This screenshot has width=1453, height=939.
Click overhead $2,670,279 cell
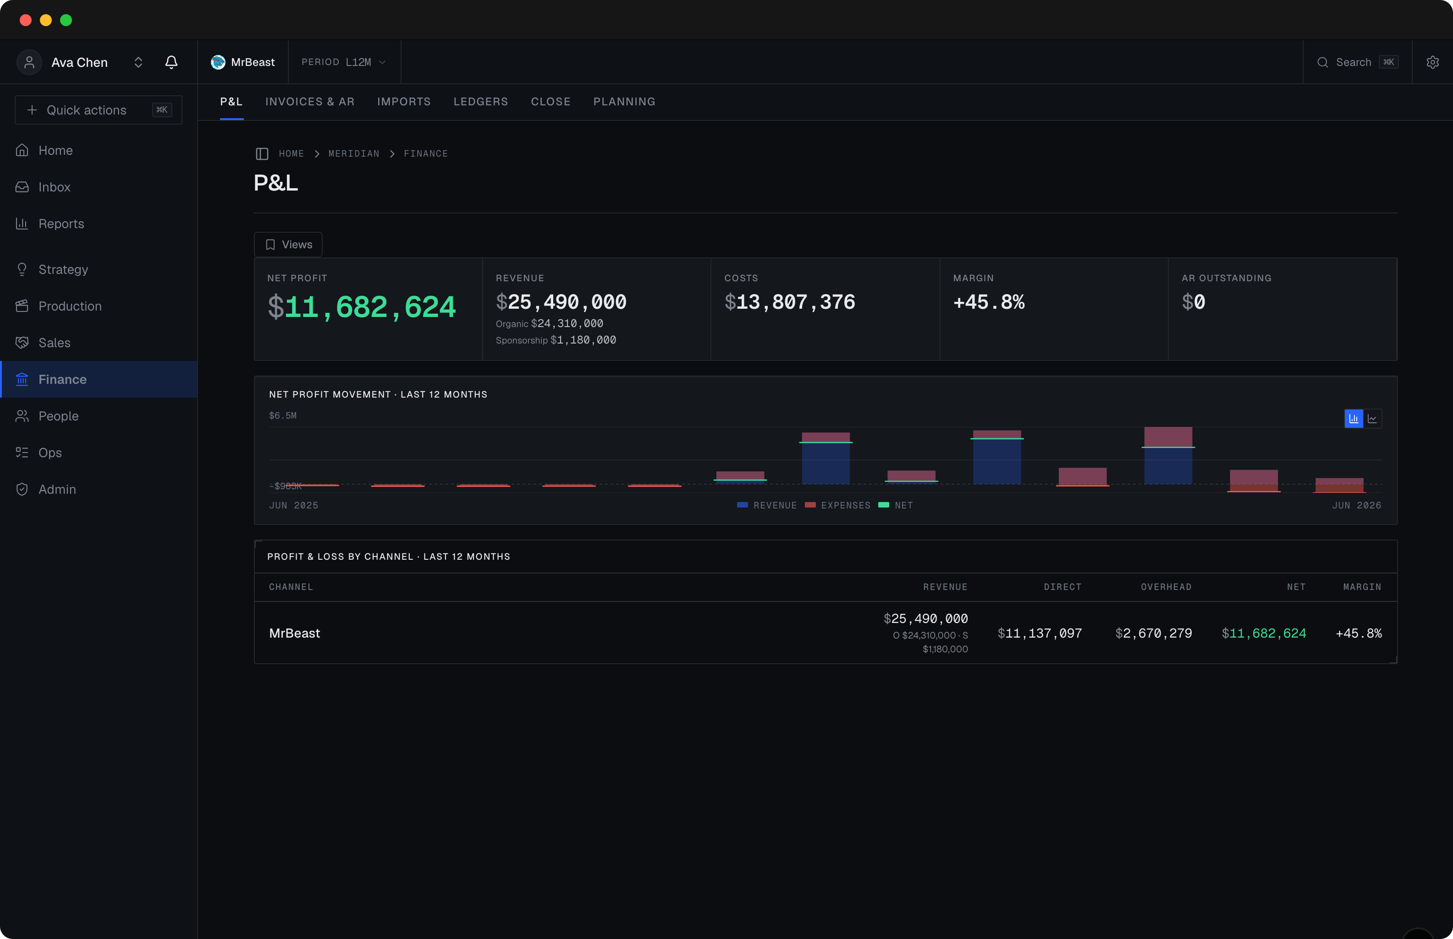pos(1154,633)
